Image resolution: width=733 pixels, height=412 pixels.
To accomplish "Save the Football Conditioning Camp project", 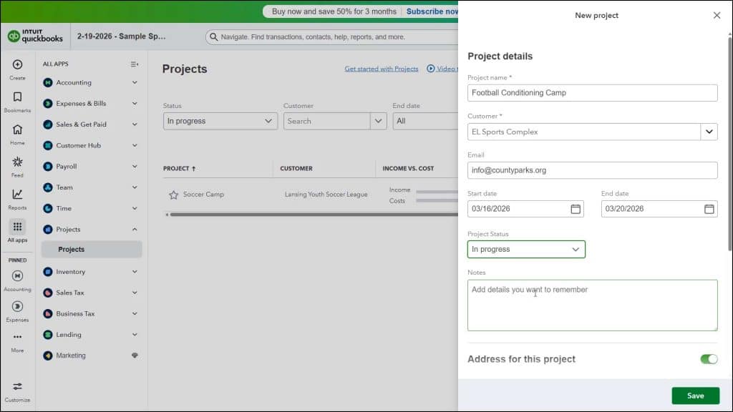I will (694, 395).
